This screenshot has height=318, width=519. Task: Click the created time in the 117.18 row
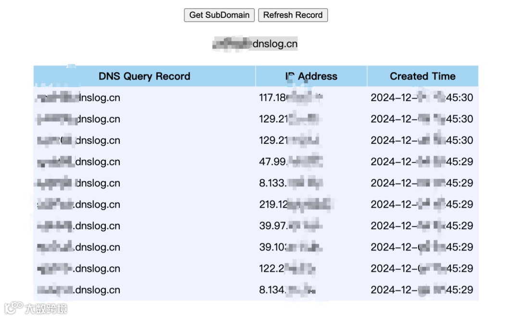click(422, 98)
